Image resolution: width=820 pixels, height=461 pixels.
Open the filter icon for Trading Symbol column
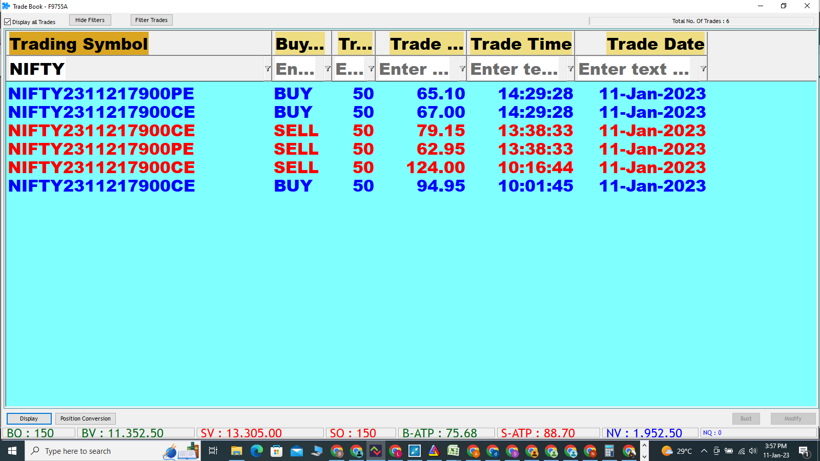click(268, 69)
